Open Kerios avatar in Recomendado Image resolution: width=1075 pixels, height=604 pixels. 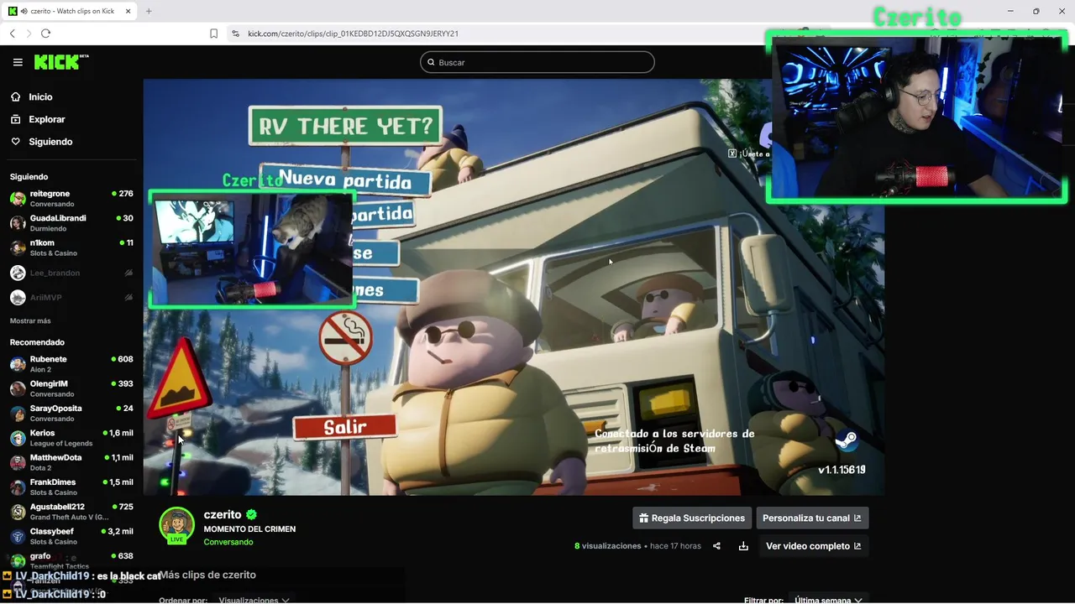18,438
